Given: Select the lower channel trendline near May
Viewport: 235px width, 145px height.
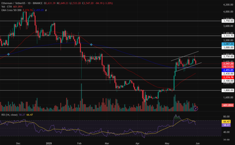Looking at the screenshot, I should [x=188, y=67].
